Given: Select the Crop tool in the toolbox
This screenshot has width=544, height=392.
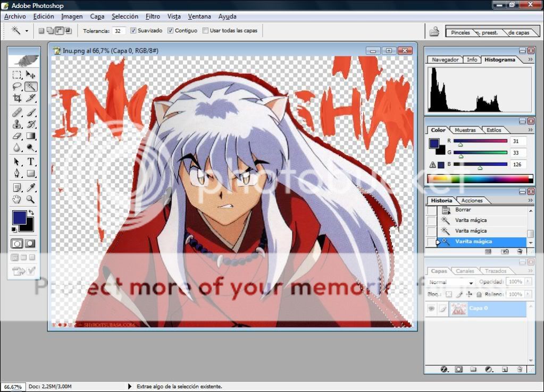Looking at the screenshot, I should [x=17, y=98].
